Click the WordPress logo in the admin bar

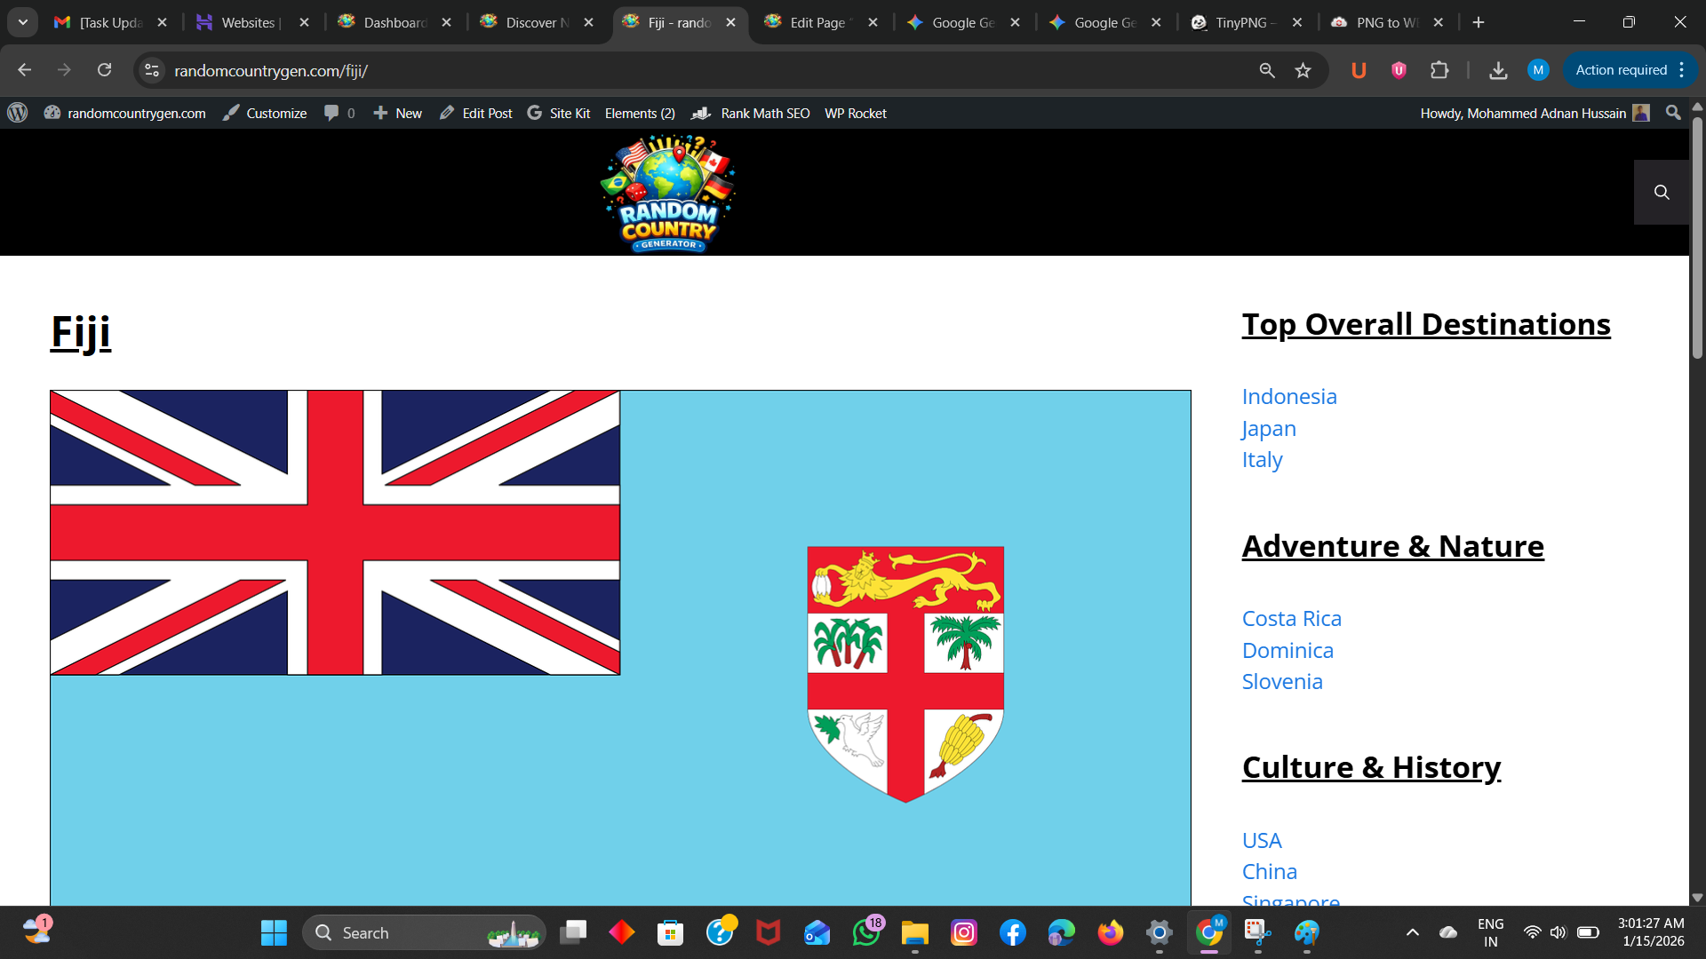point(17,113)
